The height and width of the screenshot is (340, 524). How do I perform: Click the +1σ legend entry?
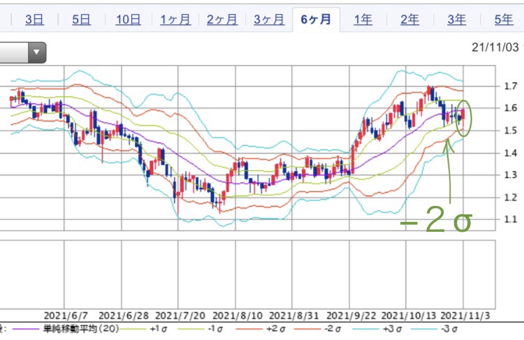pos(159,329)
